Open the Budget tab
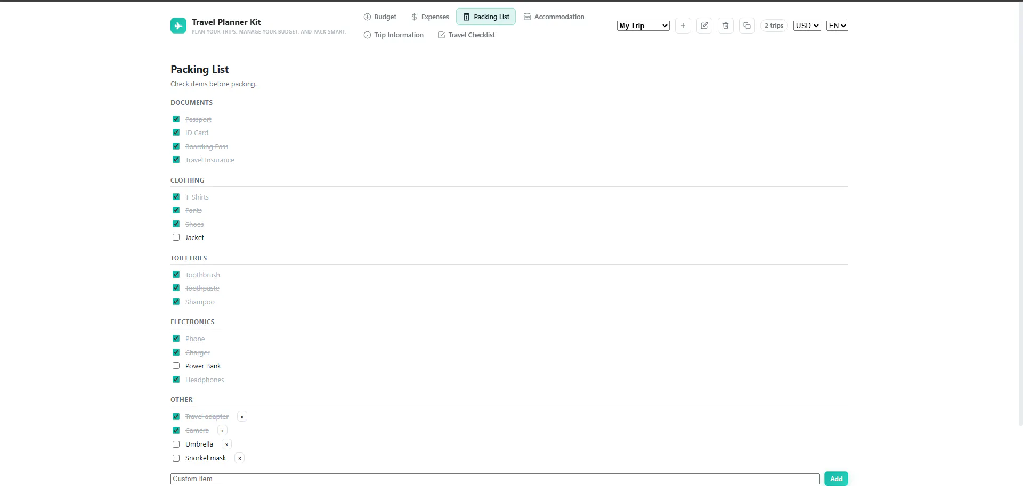1023x486 pixels. 380,17
